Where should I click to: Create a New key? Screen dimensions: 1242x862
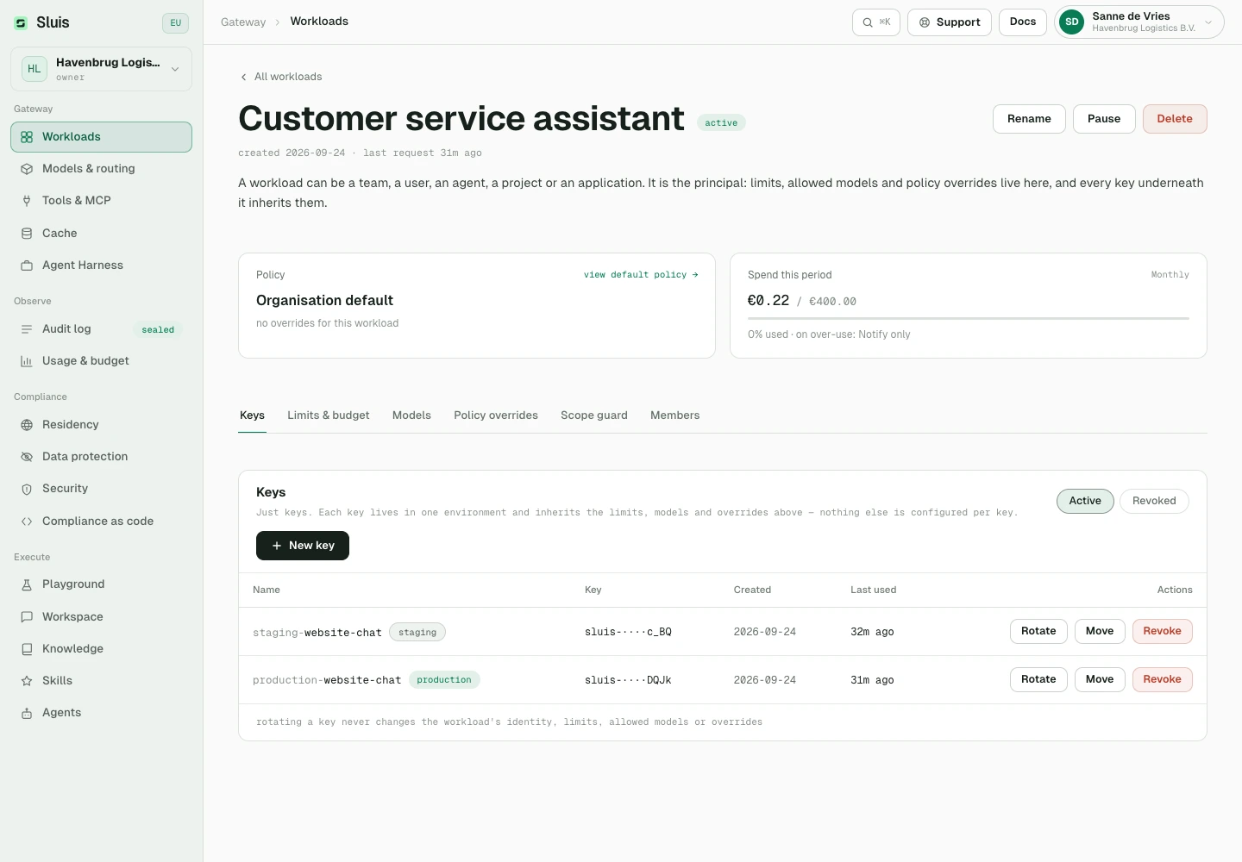[303, 546]
